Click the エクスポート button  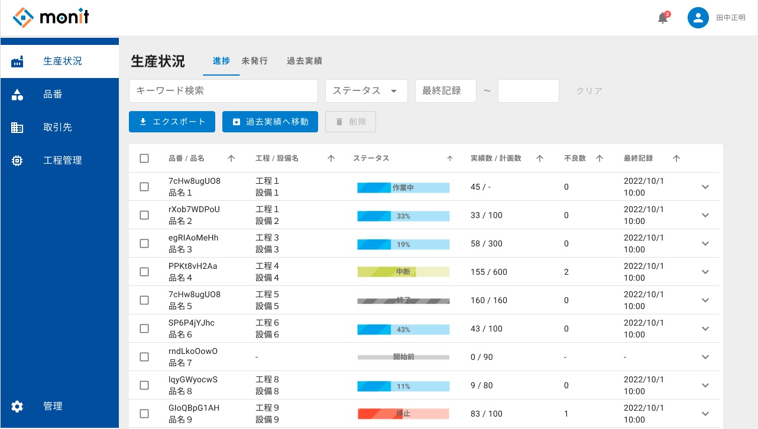pyautogui.click(x=172, y=122)
